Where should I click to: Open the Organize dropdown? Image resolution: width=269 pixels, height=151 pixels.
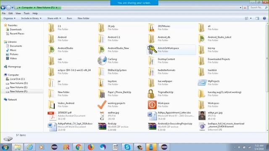(9, 18)
